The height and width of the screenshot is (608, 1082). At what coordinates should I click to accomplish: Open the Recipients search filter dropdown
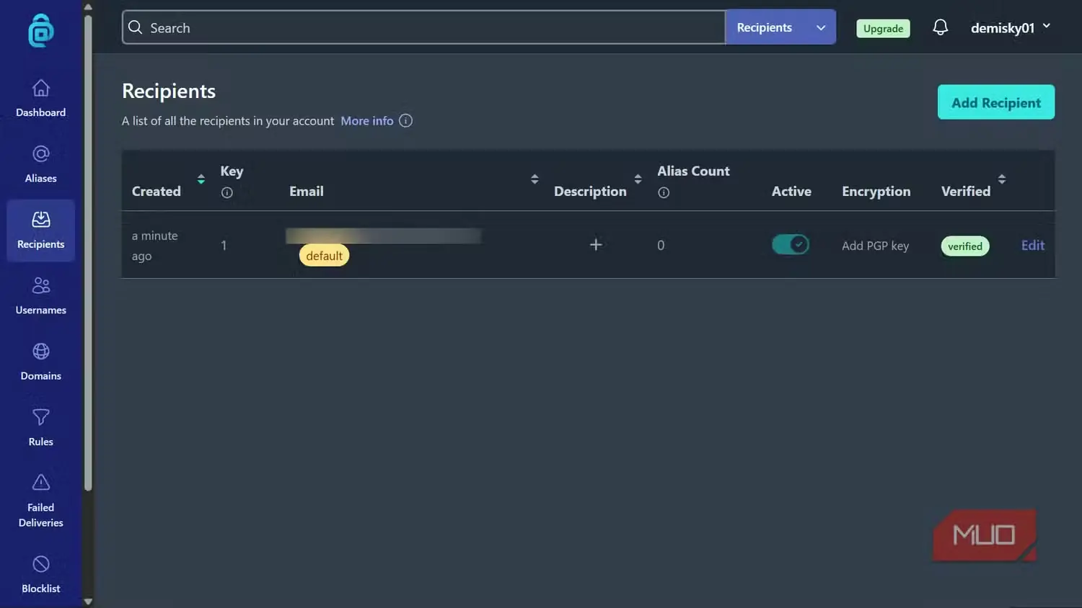780,27
